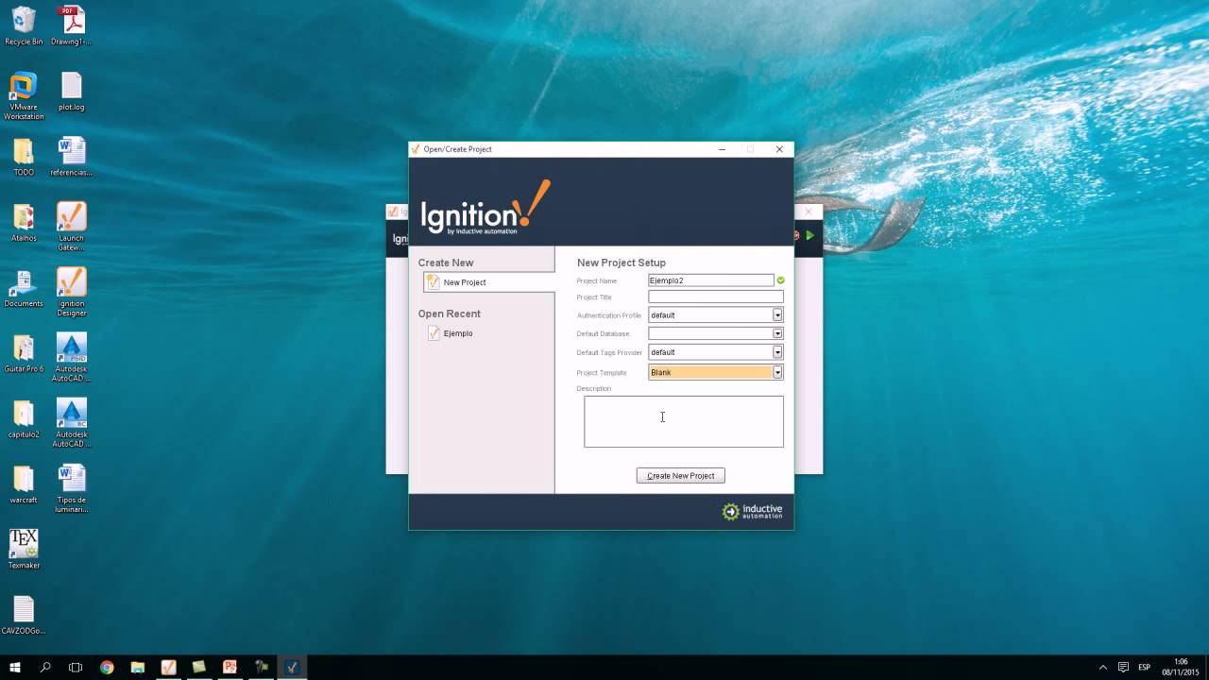The image size is (1209, 680).
Task: Click the Create New Project button
Action: (680, 475)
